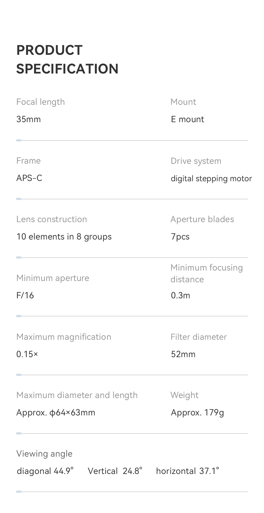This screenshot has width=264, height=513.
Task: Click the PRODUCT SPECIFICATION heading
Action: click(x=67, y=59)
